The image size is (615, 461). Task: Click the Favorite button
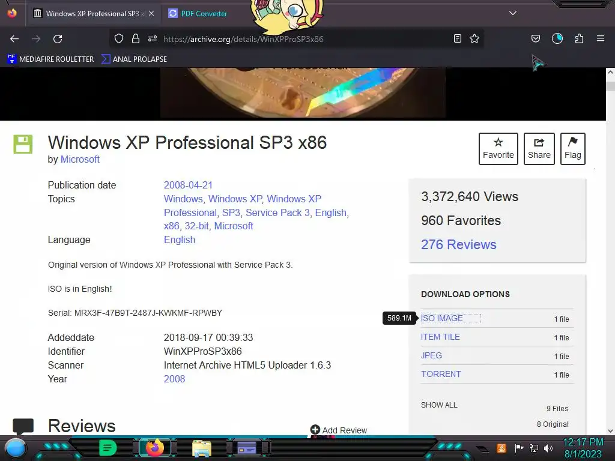pyautogui.click(x=498, y=149)
